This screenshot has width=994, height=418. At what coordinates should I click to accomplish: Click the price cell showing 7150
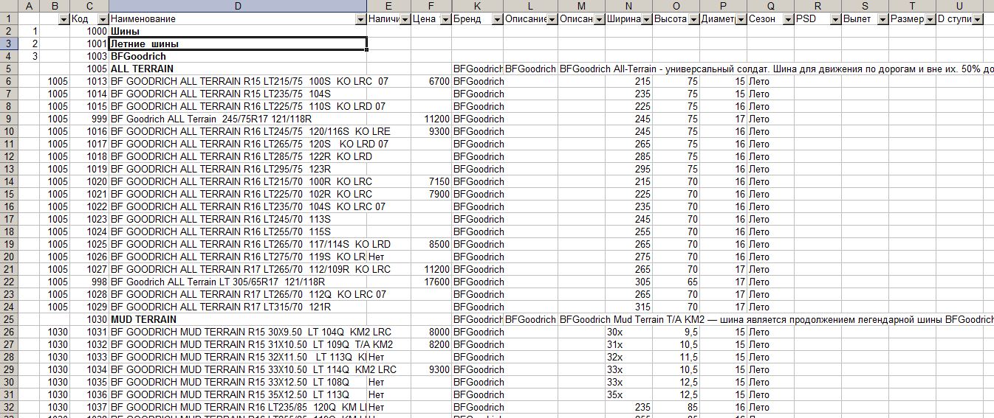431,181
